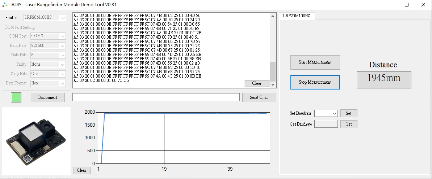Click the Set baudrate button

click(348, 113)
